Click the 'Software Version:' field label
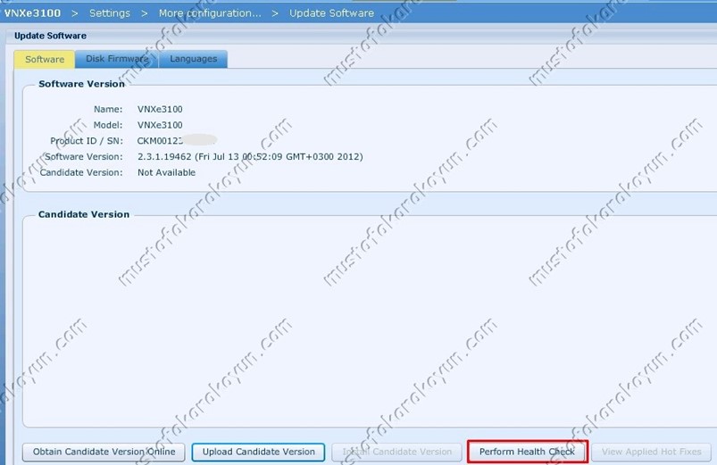Viewport: 717px width, 465px height. click(84, 157)
